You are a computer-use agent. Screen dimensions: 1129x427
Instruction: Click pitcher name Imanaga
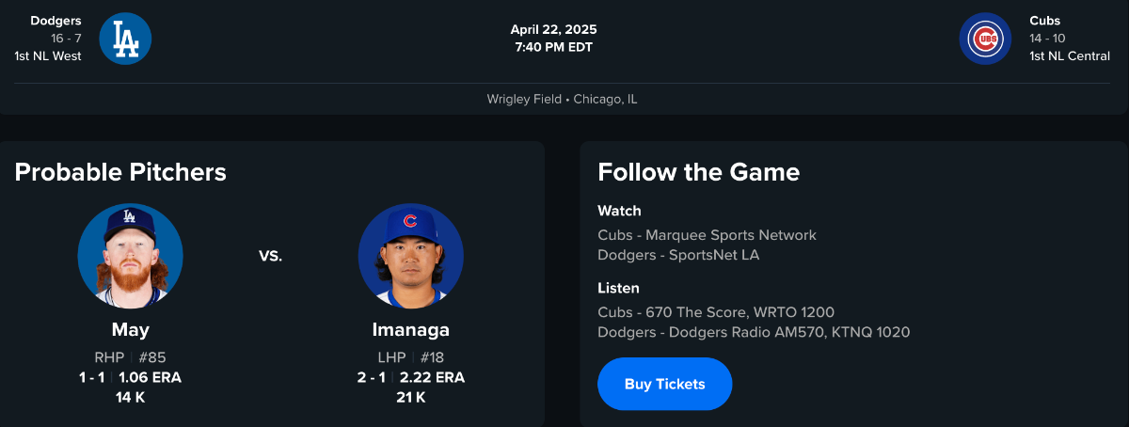tap(410, 330)
